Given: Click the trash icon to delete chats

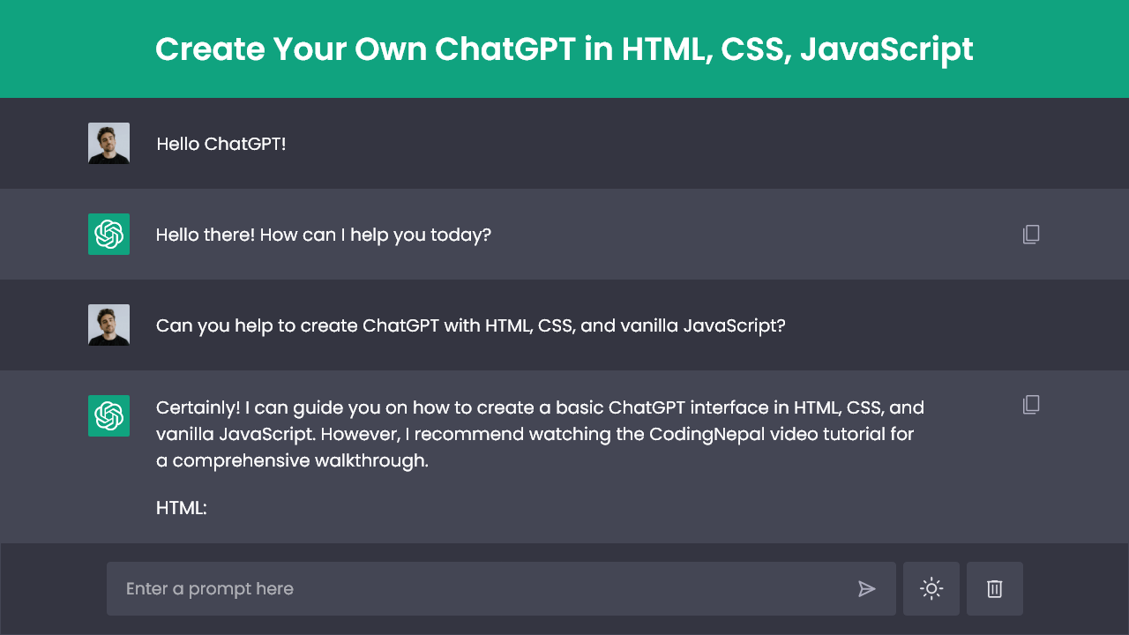Looking at the screenshot, I should coord(995,588).
